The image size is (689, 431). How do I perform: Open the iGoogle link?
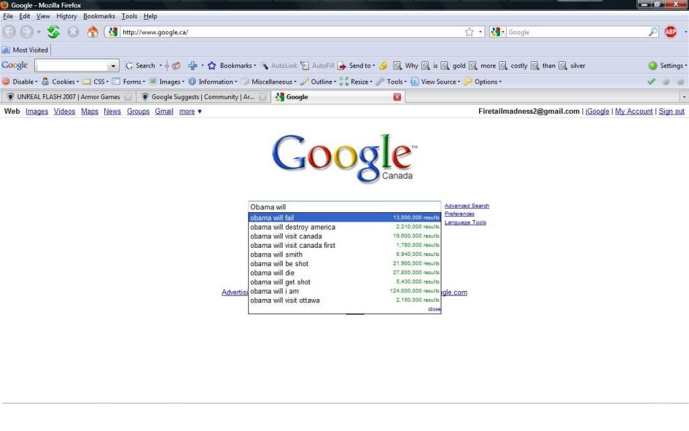[x=597, y=111]
